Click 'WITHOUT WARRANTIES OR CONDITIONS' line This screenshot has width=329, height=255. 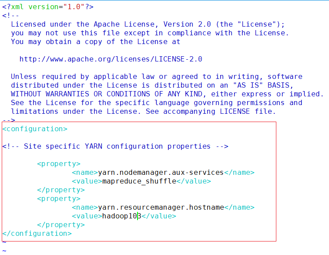pos(167,94)
